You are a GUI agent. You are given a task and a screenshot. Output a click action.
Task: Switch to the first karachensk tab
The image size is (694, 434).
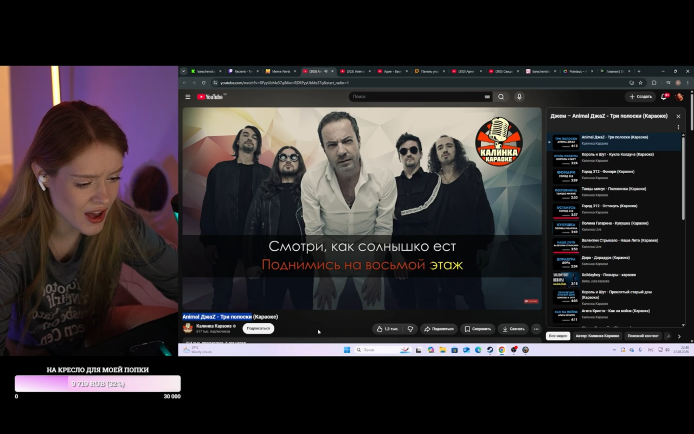pyautogui.click(x=206, y=71)
